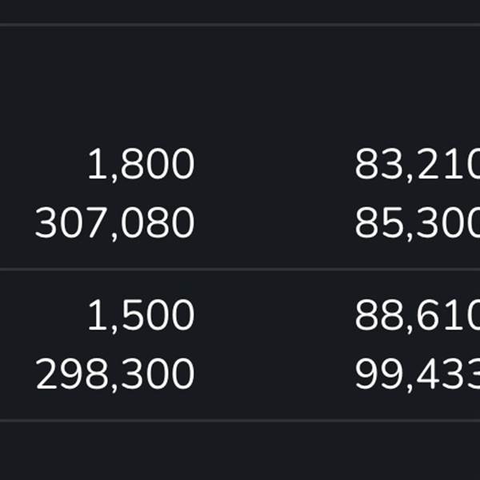The height and width of the screenshot is (480, 480).
Task: Select the row between 307,080 and 85,300
Action: (x=272, y=223)
